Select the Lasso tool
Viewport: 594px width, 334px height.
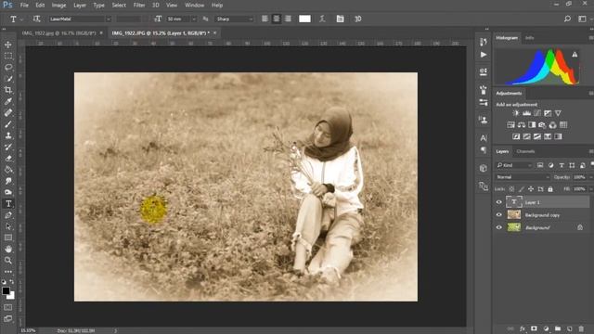click(8, 68)
